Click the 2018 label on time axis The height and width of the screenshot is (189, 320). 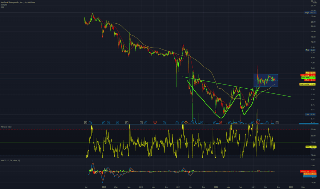pos(141,187)
